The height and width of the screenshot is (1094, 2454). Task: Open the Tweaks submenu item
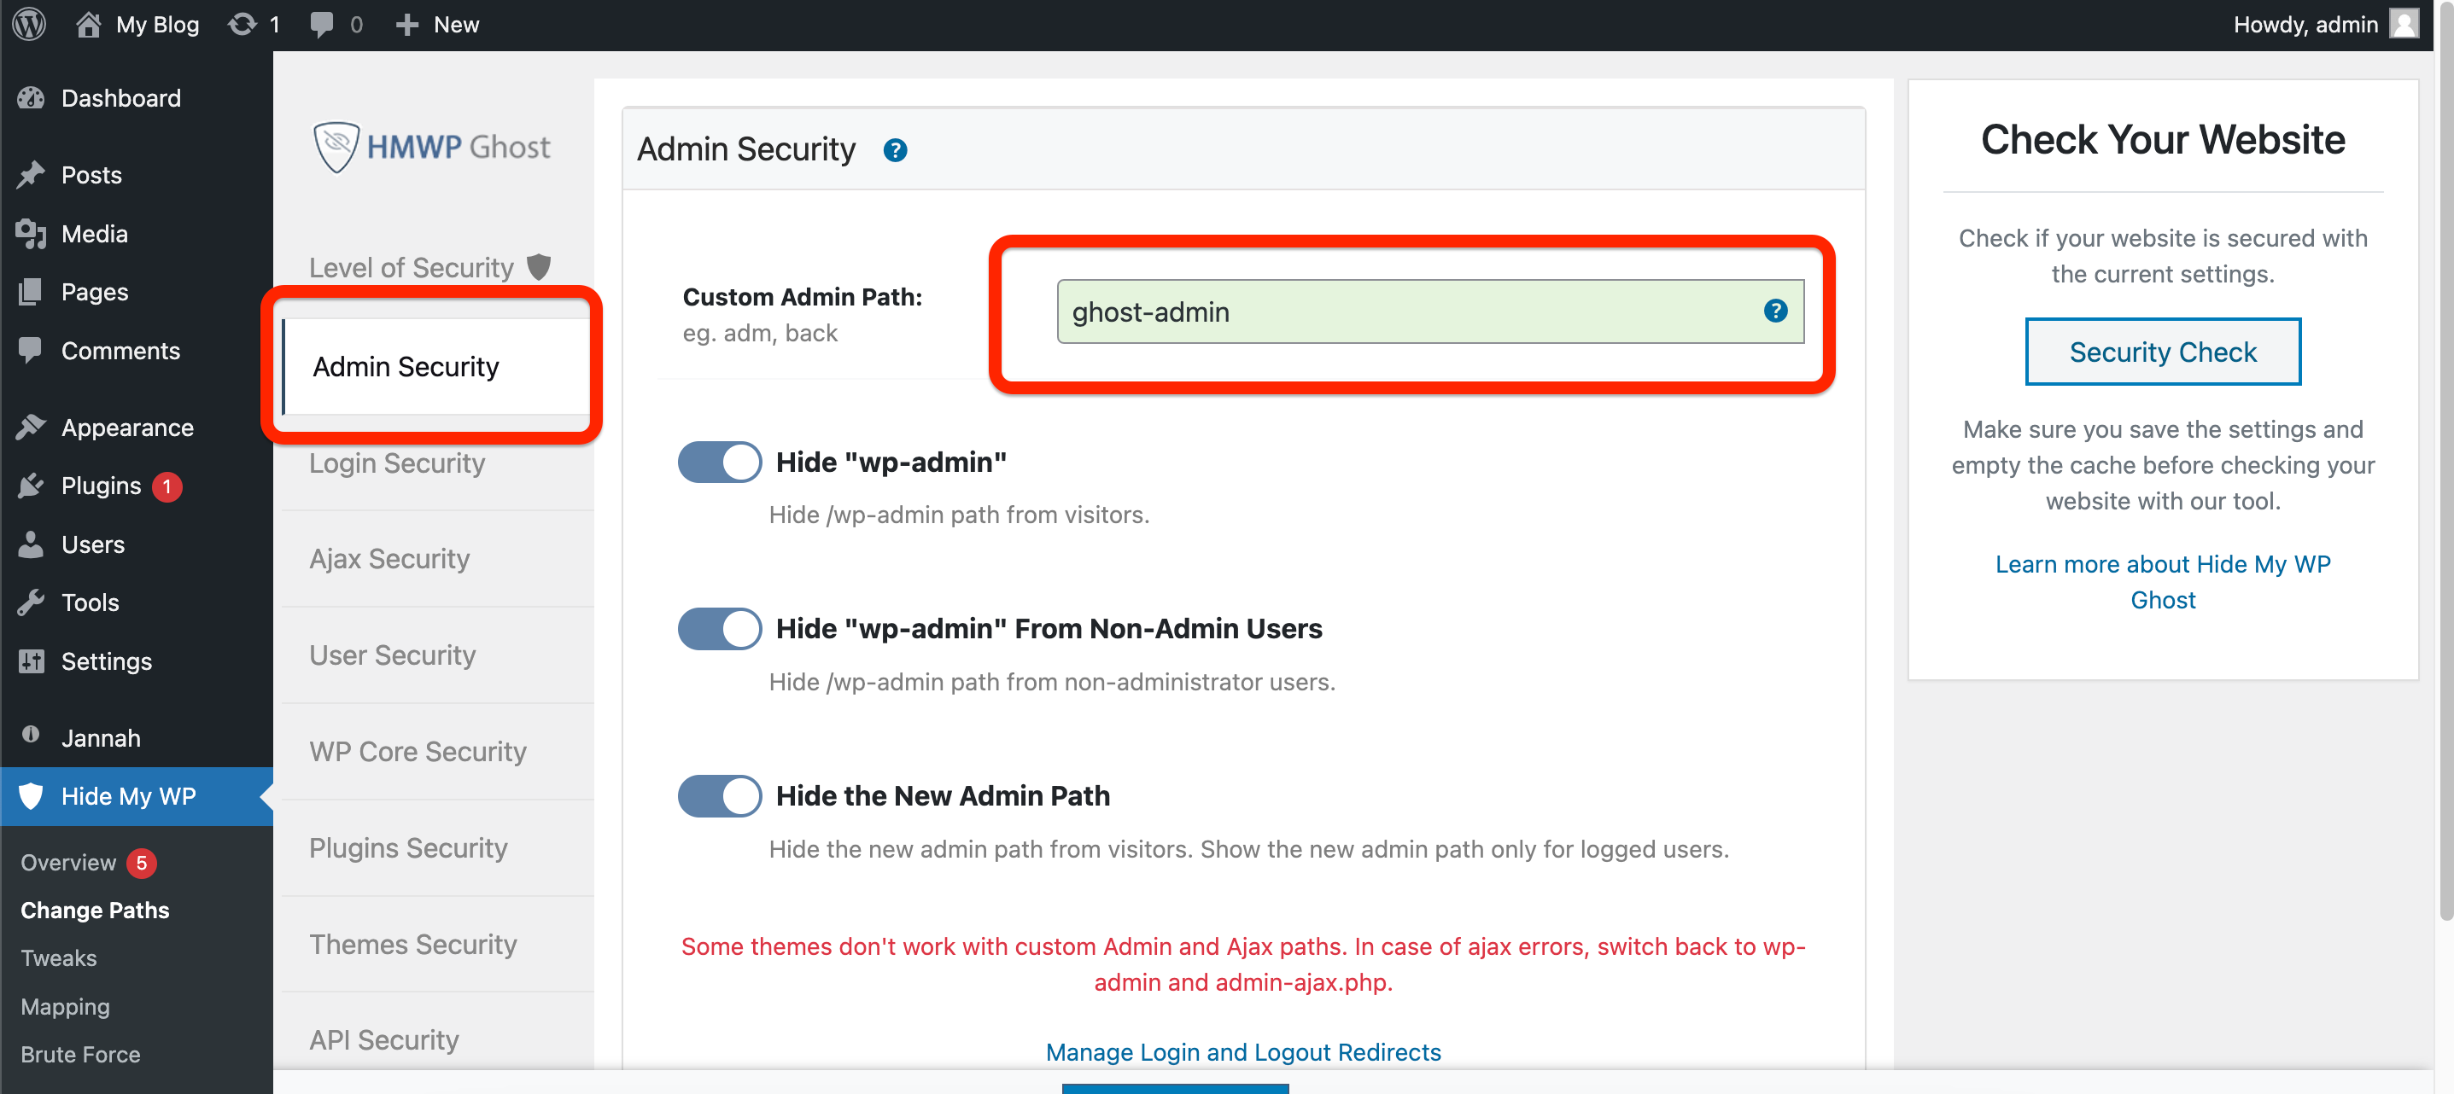[58, 959]
